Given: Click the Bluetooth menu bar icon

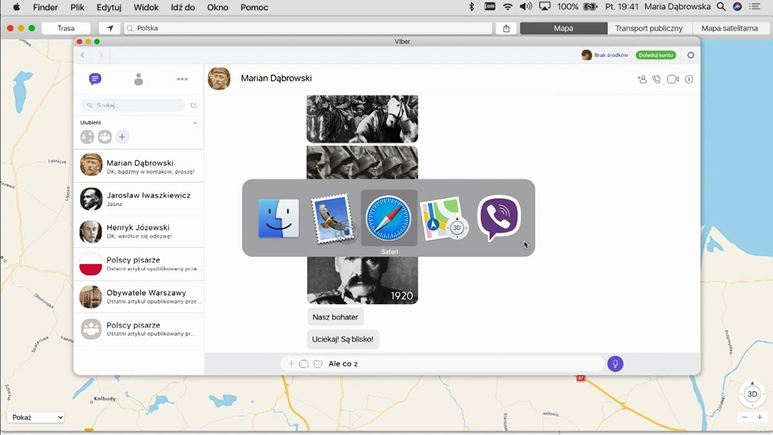Looking at the screenshot, I should coord(472,7).
